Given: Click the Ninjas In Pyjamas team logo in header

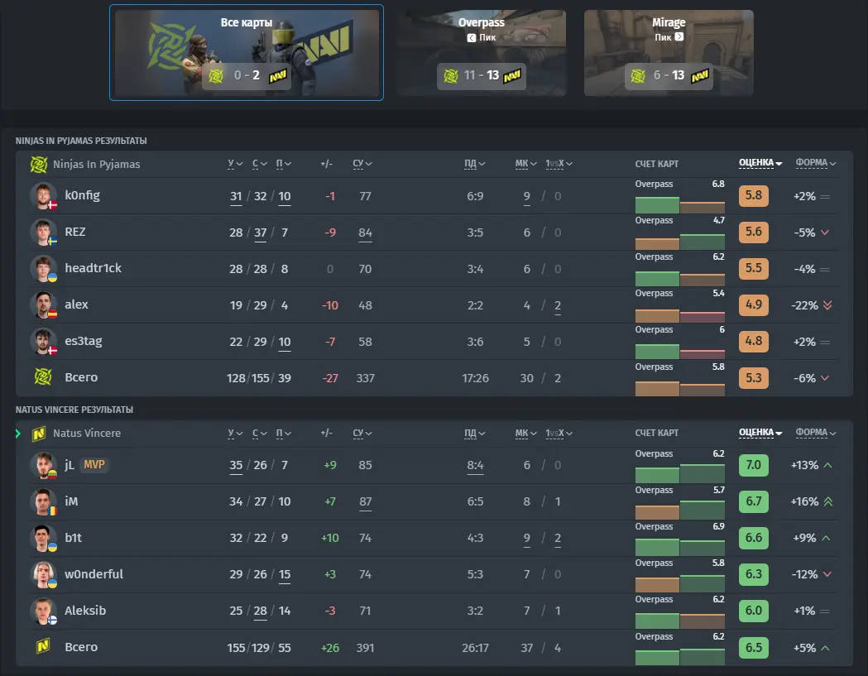Looking at the screenshot, I should (x=39, y=165).
